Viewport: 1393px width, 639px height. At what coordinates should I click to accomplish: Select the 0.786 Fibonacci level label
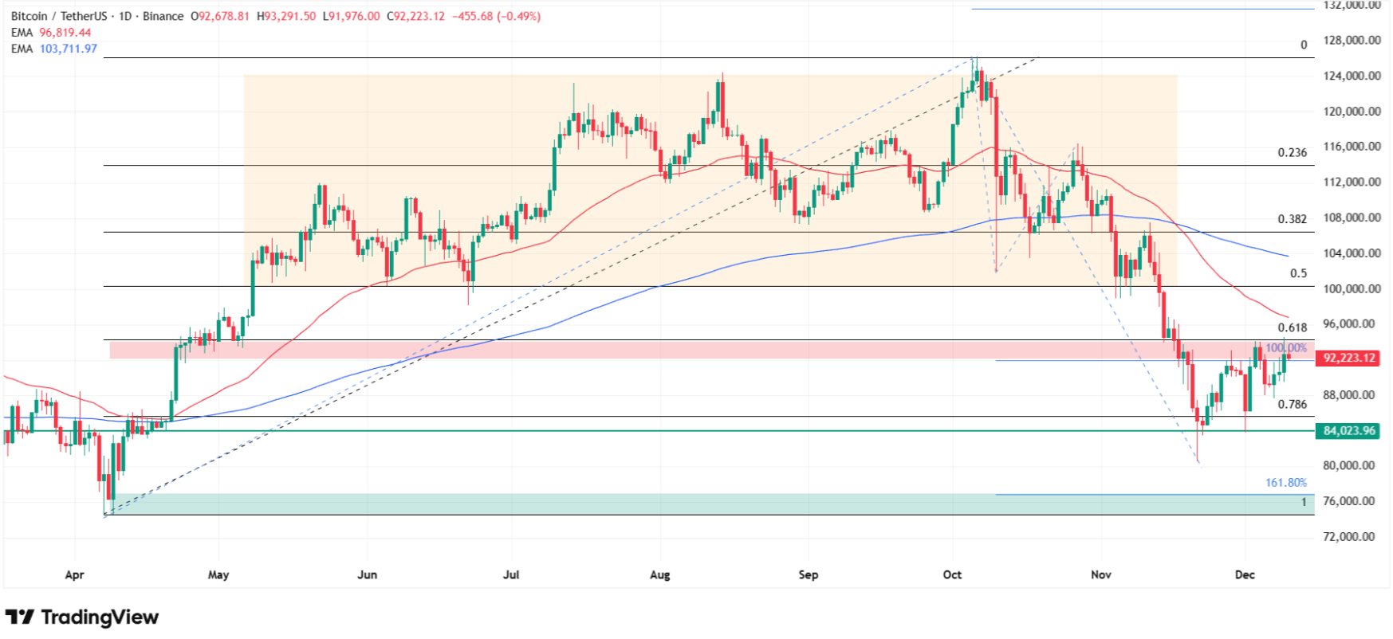click(x=1293, y=404)
